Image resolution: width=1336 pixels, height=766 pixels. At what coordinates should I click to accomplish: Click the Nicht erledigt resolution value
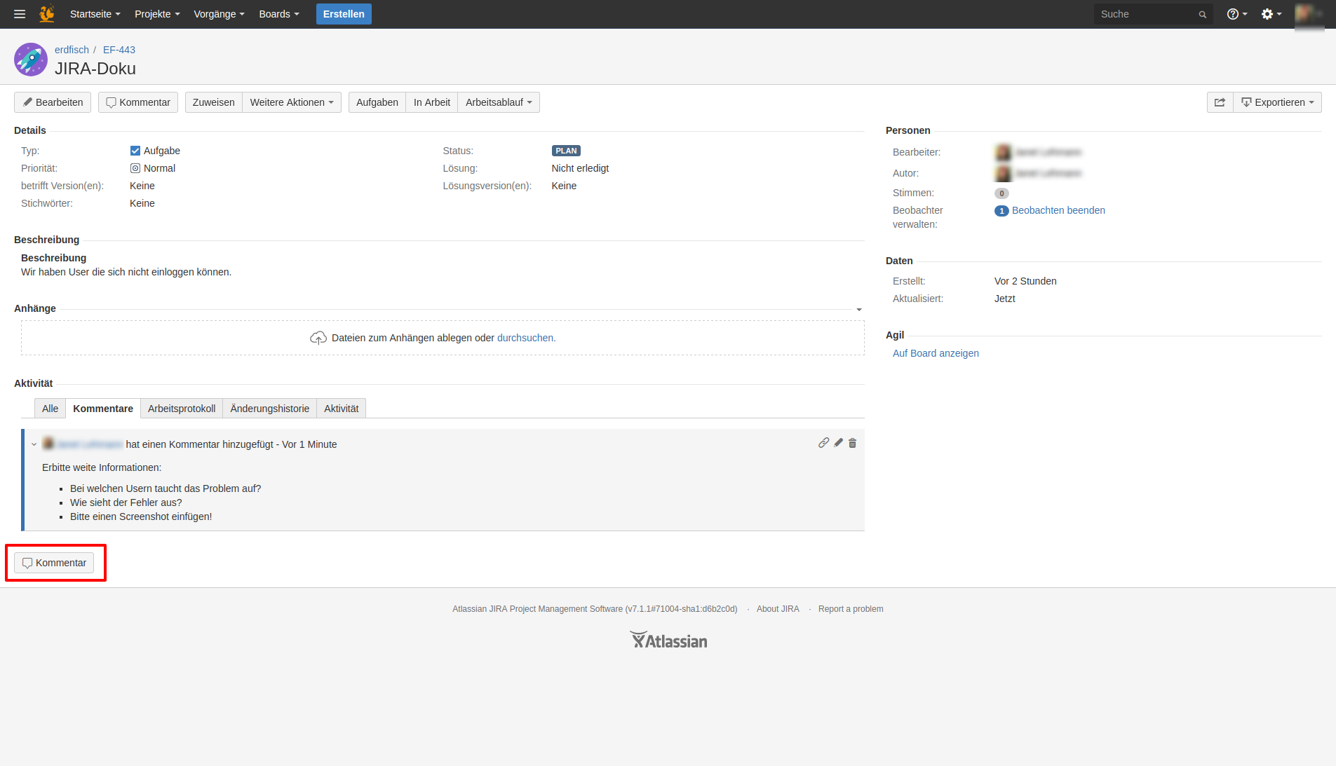pos(580,168)
